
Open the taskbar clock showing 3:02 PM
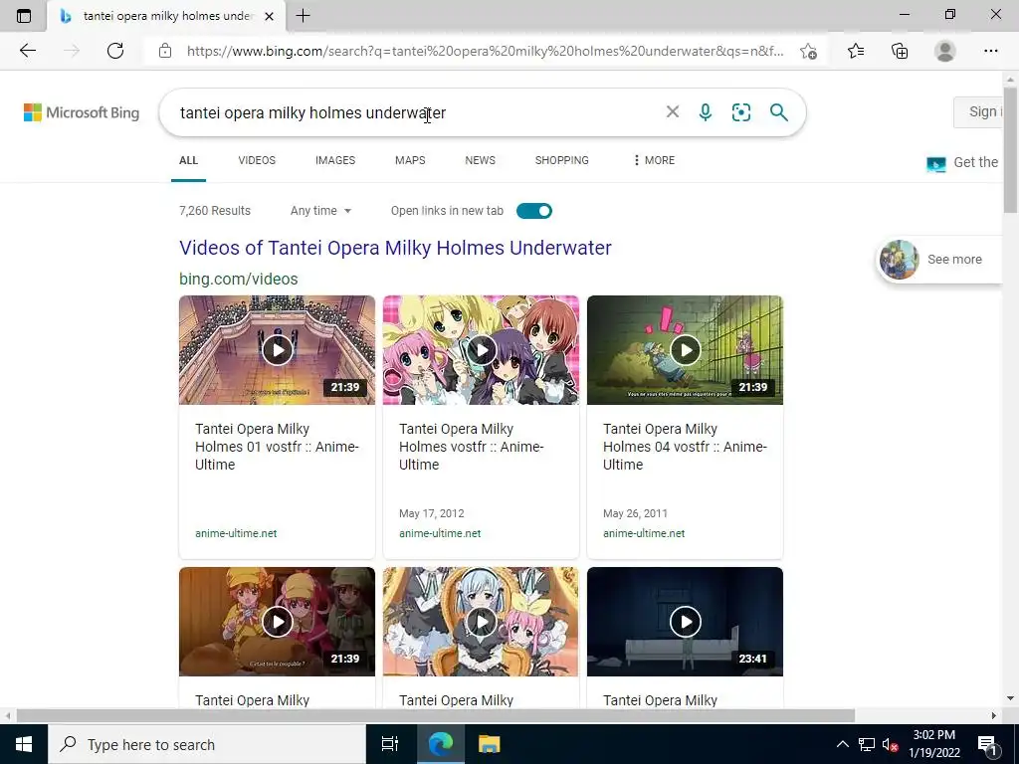(933, 744)
